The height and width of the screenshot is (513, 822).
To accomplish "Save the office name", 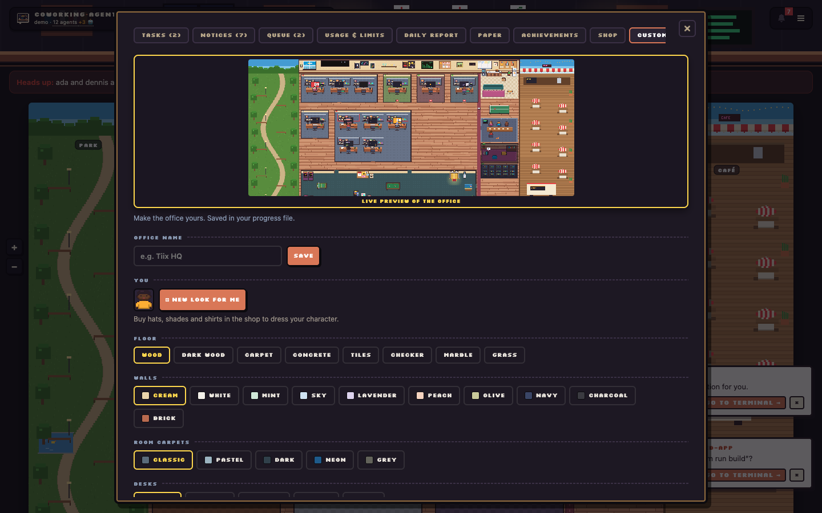I will click(303, 256).
